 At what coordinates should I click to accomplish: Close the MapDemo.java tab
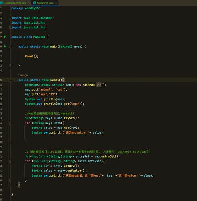(56, 3)
